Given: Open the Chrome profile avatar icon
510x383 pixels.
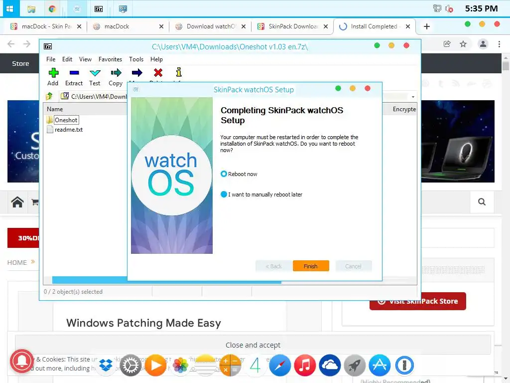Looking at the screenshot, I should pyautogui.click(x=483, y=44).
